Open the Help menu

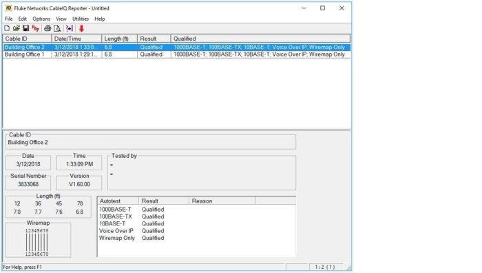point(100,19)
